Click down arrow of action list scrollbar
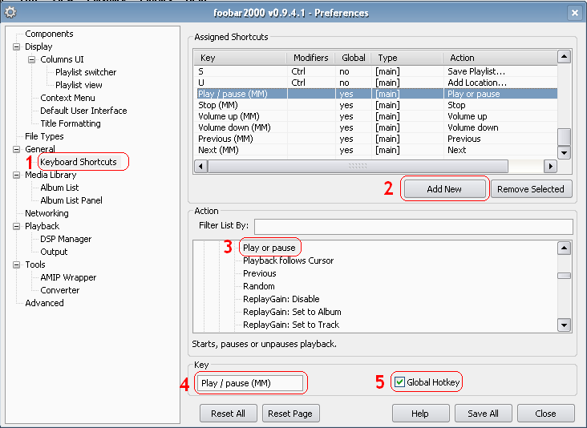Image resolution: width=587 pixels, height=428 pixels. pos(565,325)
